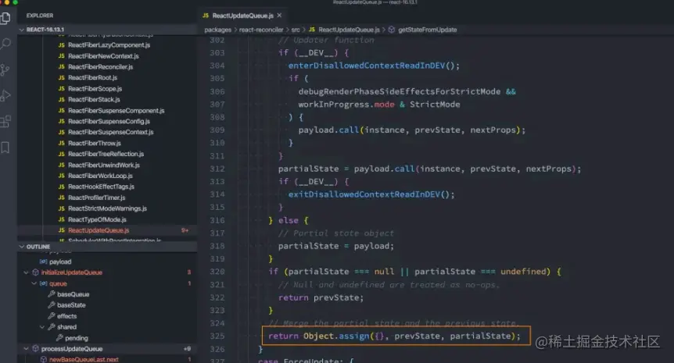Select payload symbol in outline
The image size is (674, 363).
(60, 262)
